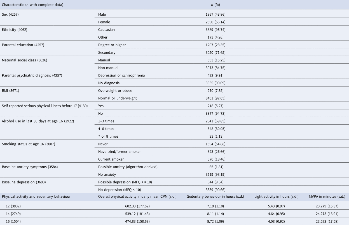Click 'Depression or schizophrenia' cell
The image size is (349, 225).
[x=121, y=75]
